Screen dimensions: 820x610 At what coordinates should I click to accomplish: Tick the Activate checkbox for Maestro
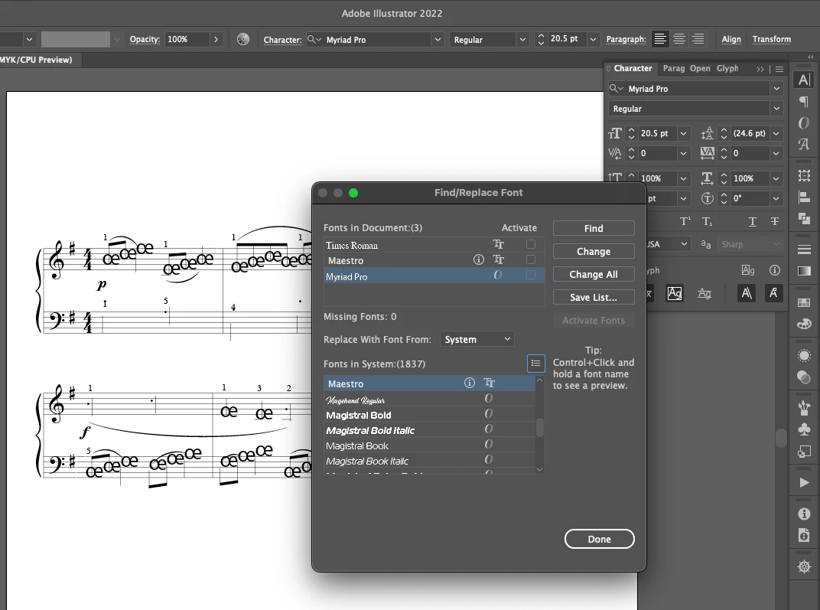coord(531,259)
